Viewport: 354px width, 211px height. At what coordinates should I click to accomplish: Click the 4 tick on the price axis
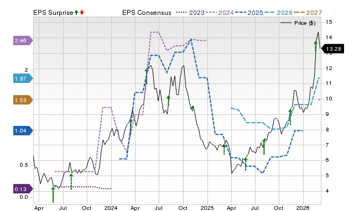click(x=327, y=191)
